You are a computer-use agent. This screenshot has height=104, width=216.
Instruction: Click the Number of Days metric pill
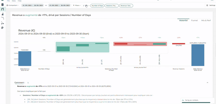click(97, 6)
